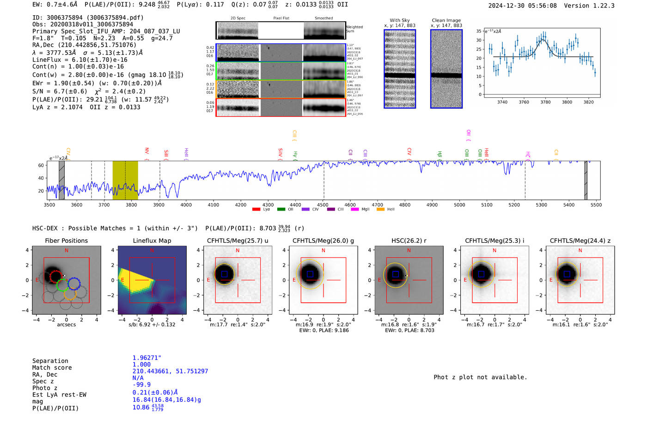Click the CIV purple legend swatch
Viewport: 647px width, 440px height.
click(305, 209)
